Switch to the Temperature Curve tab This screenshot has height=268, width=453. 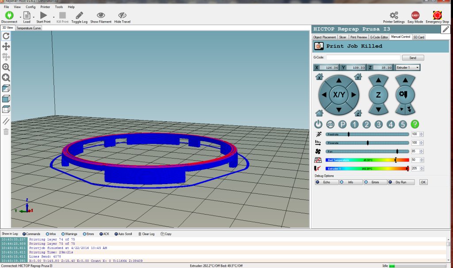[28, 28]
